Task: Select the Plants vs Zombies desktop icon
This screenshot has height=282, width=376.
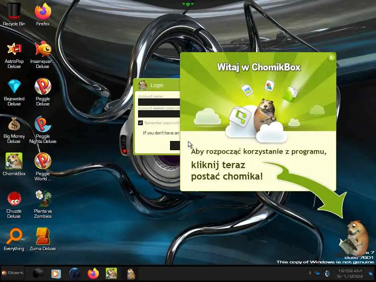Action: 43,205
